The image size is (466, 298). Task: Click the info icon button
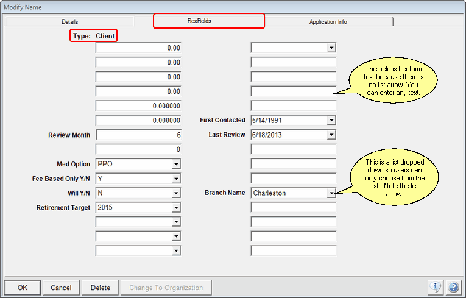435,287
